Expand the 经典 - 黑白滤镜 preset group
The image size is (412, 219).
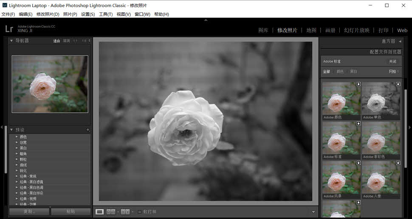17,182
